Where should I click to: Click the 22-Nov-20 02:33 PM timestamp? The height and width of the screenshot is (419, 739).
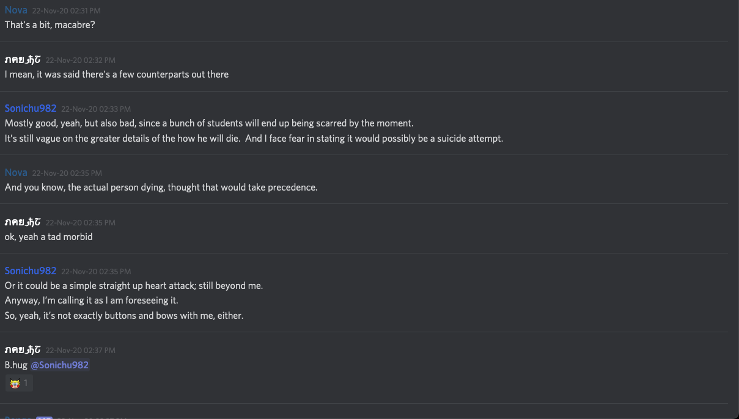click(96, 109)
